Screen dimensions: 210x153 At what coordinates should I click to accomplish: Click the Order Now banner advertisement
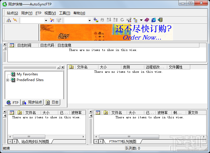[x=107, y=32]
